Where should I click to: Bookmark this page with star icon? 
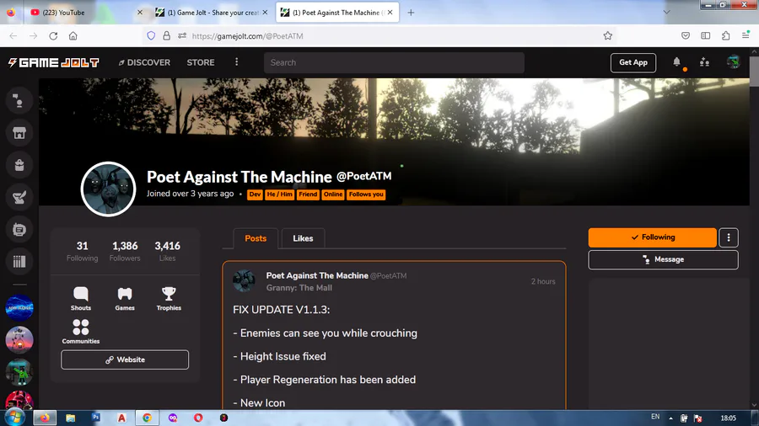[x=608, y=35]
